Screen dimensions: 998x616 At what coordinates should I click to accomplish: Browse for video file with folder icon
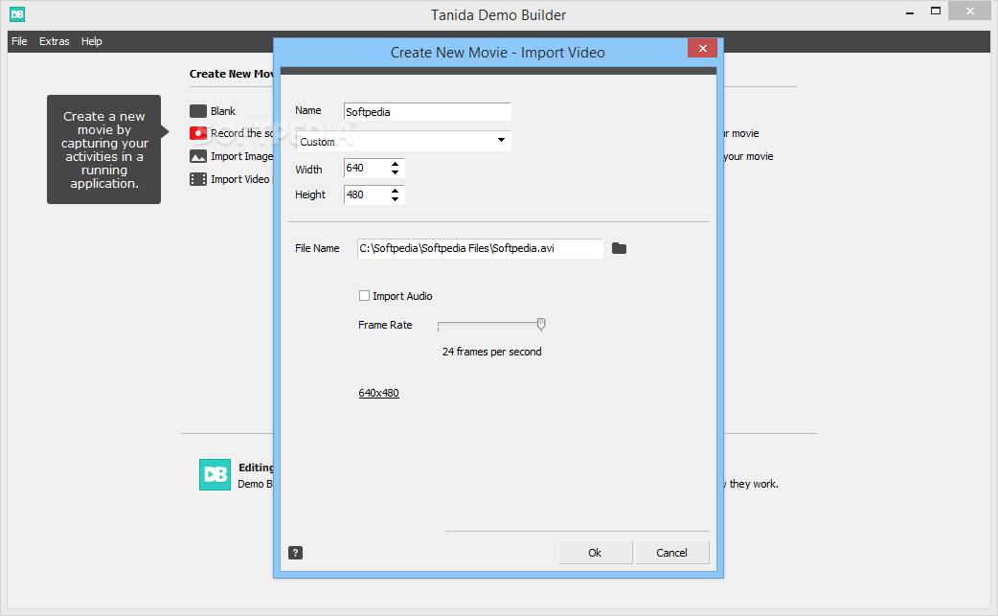click(620, 248)
